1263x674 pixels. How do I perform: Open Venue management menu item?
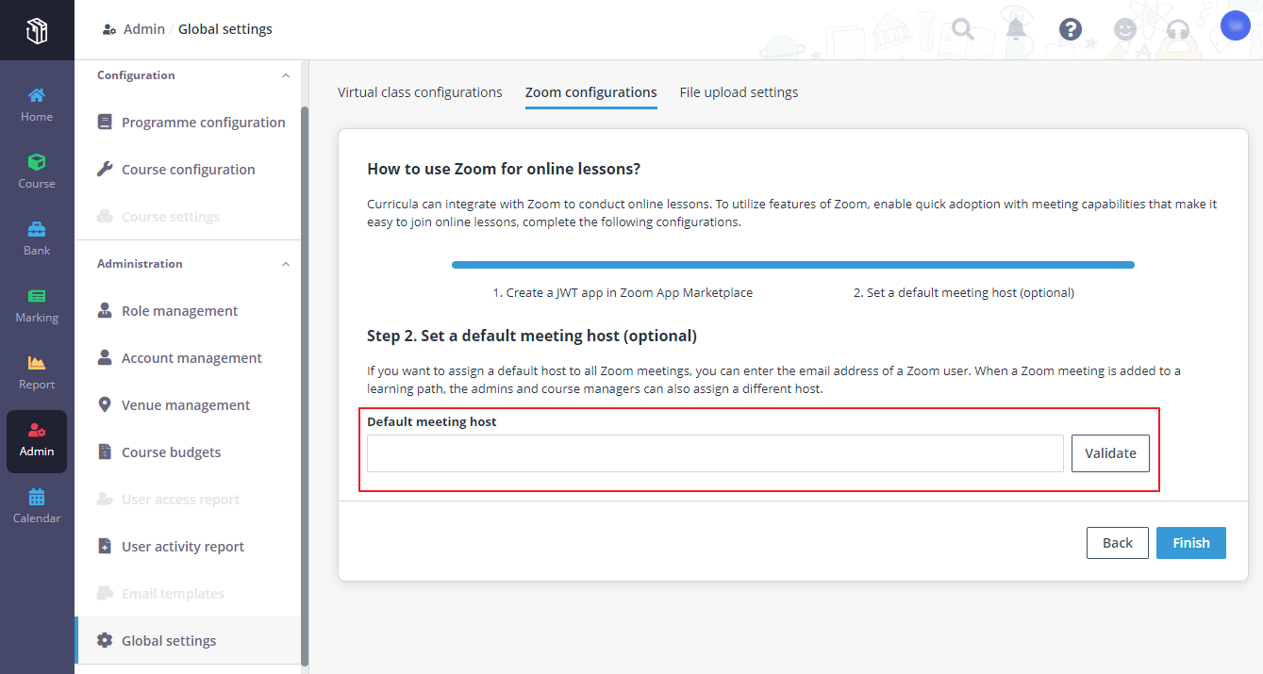pyautogui.click(x=188, y=405)
